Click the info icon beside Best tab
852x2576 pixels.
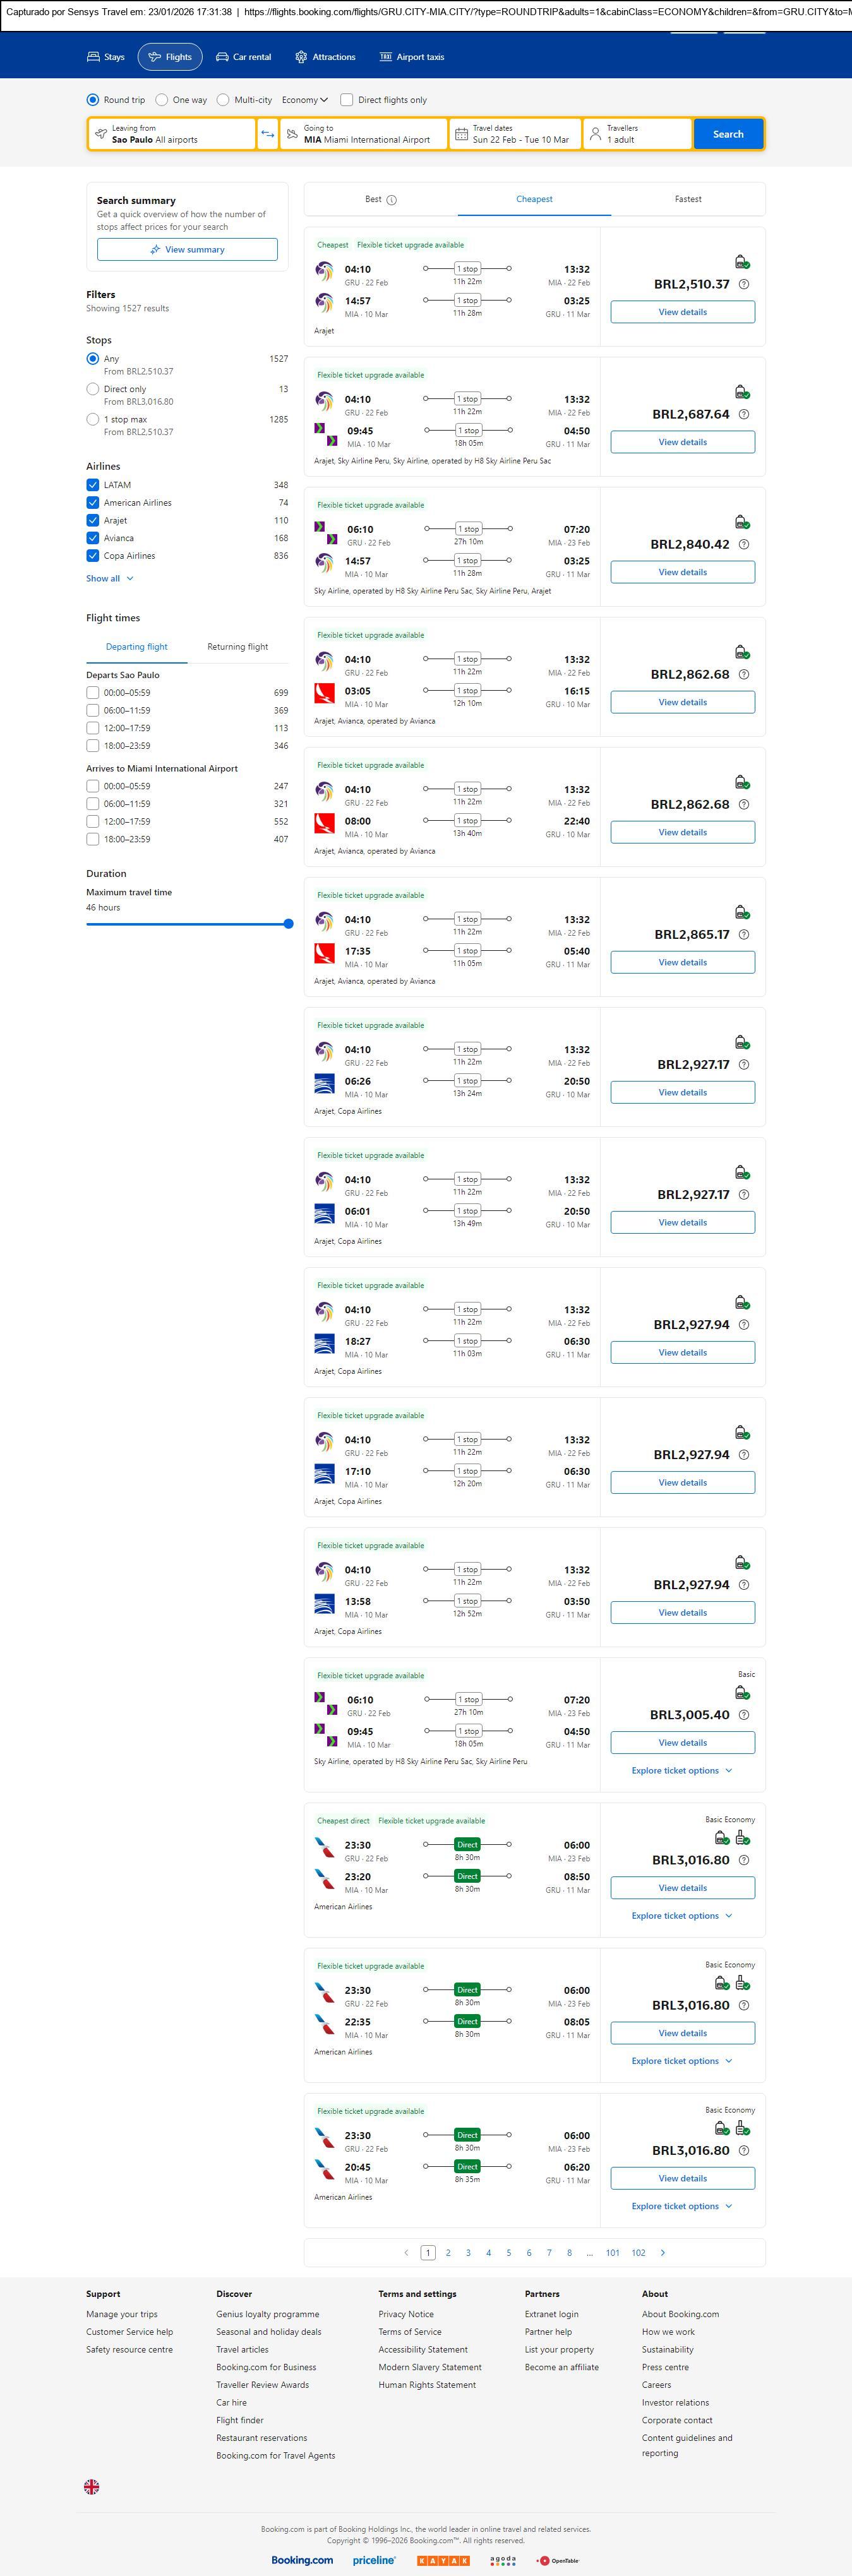392,200
